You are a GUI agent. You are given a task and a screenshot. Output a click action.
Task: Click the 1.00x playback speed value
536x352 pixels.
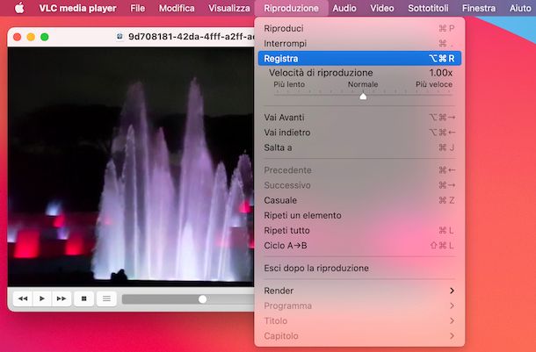click(441, 73)
